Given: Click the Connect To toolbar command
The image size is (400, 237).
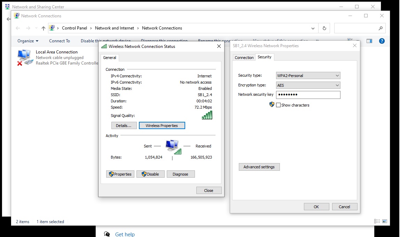Looking at the screenshot, I should [x=60, y=41].
